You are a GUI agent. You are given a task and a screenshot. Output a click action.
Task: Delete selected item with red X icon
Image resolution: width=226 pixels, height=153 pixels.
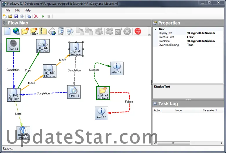[x=36, y=16]
